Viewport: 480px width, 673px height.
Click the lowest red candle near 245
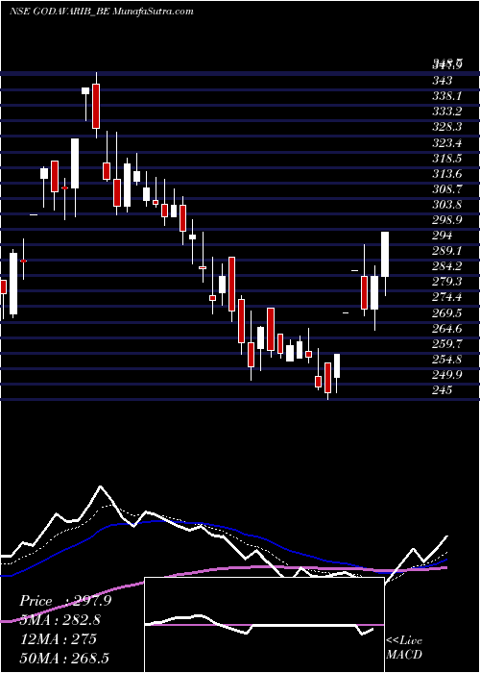pos(328,378)
